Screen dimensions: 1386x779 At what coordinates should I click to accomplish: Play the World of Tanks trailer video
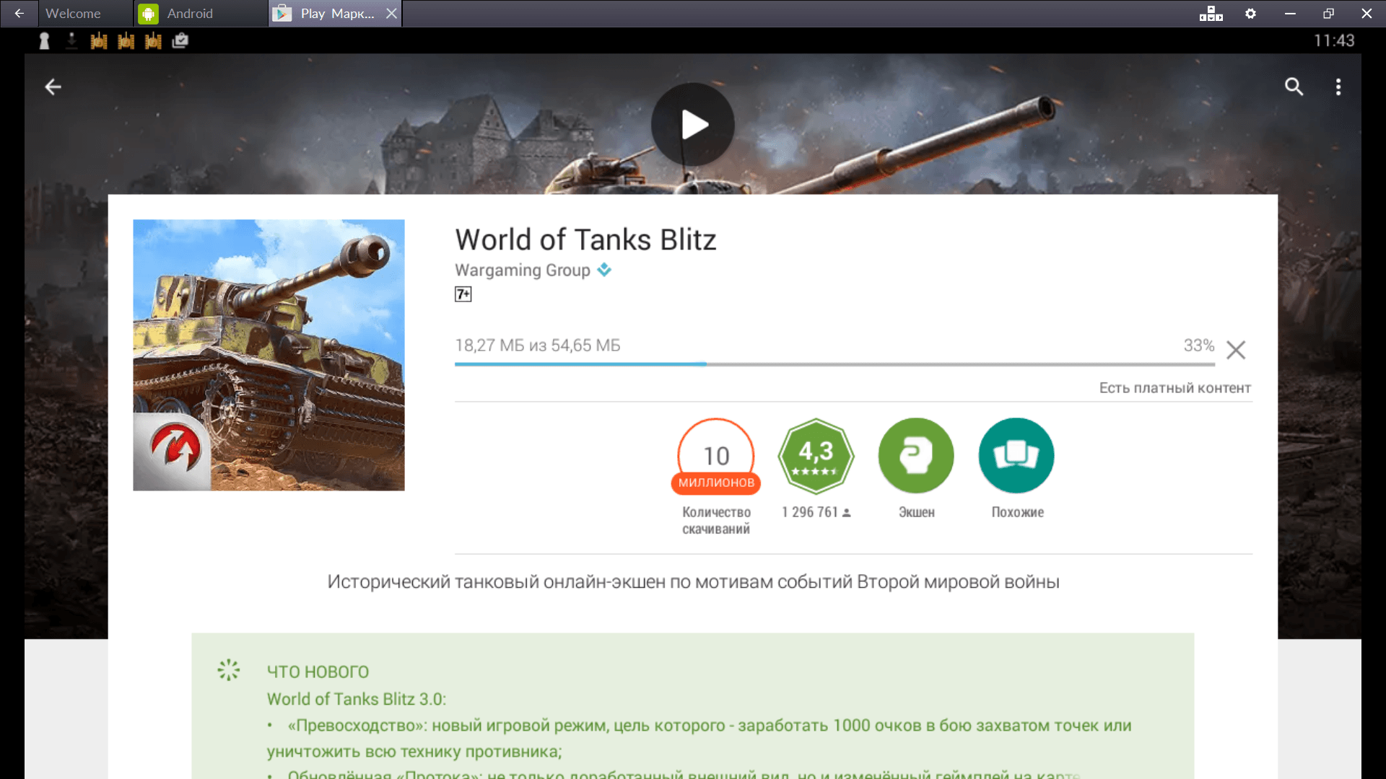[x=692, y=125]
